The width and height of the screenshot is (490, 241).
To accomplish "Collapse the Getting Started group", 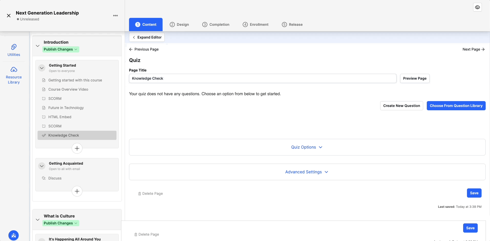I will point(42,68).
